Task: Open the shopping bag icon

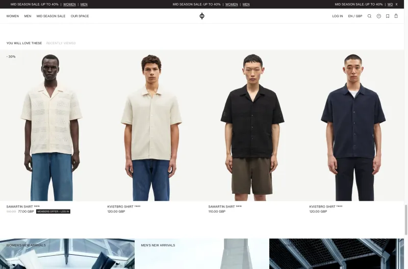Action: pyautogui.click(x=396, y=16)
